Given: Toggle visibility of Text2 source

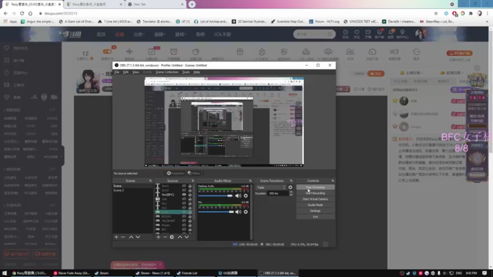Looking at the screenshot, I should click(x=184, y=190).
